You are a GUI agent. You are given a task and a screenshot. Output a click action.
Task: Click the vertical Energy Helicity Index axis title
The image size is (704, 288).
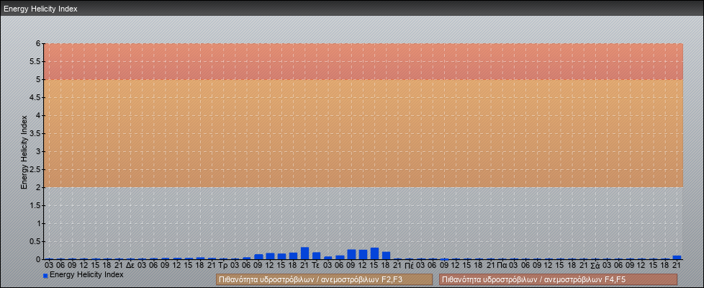click(24, 151)
